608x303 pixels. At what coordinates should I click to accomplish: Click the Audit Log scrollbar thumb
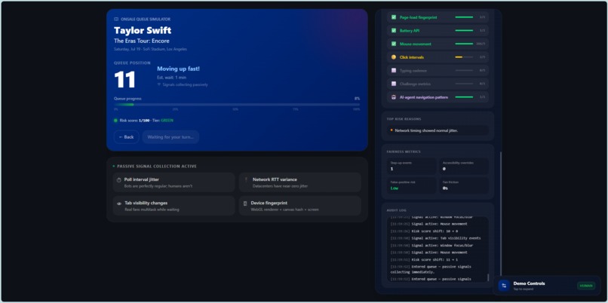488,278
